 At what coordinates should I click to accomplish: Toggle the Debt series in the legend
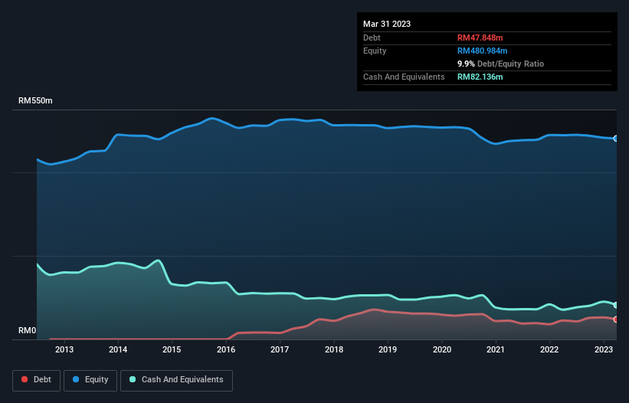(37, 380)
